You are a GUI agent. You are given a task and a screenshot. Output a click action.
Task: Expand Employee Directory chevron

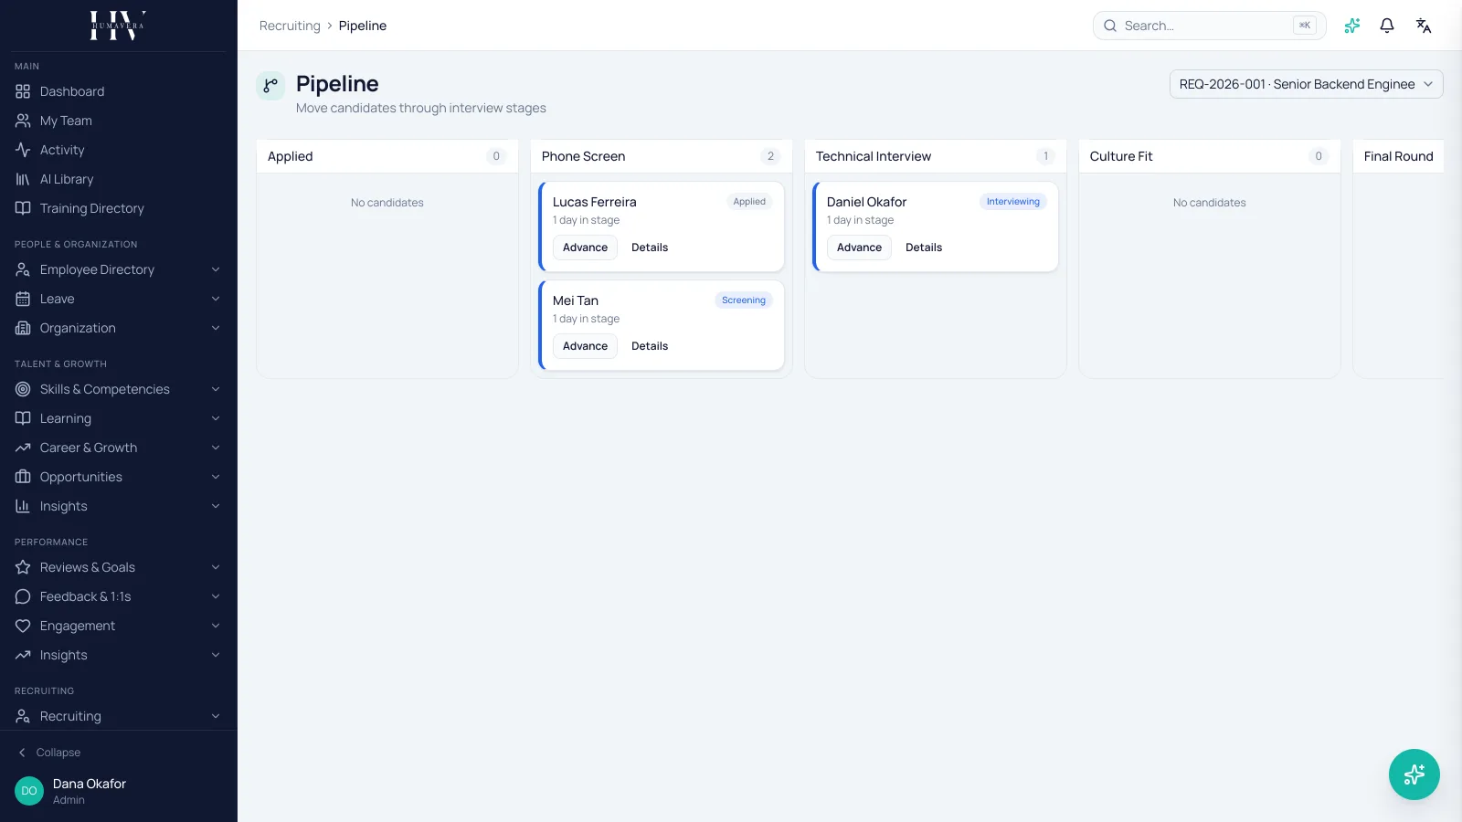click(216, 269)
